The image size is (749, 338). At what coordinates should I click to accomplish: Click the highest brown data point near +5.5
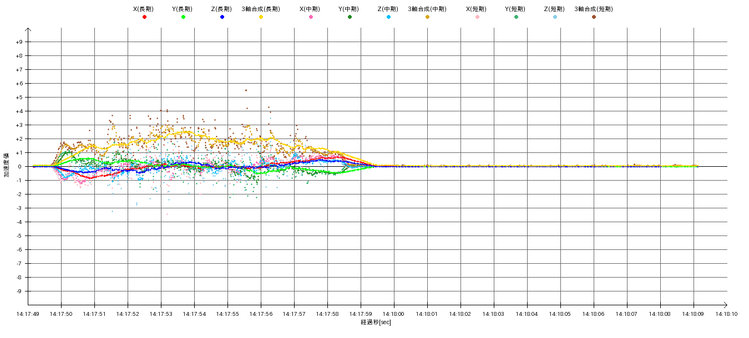click(x=246, y=90)
